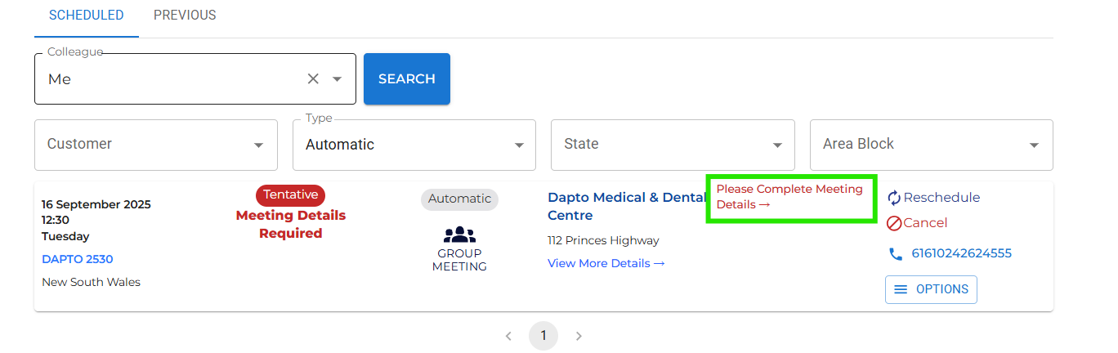The image size is (1118, 353).
Task: Click Please Complete Meeting Details link
Action: click(x=789, y=197)
